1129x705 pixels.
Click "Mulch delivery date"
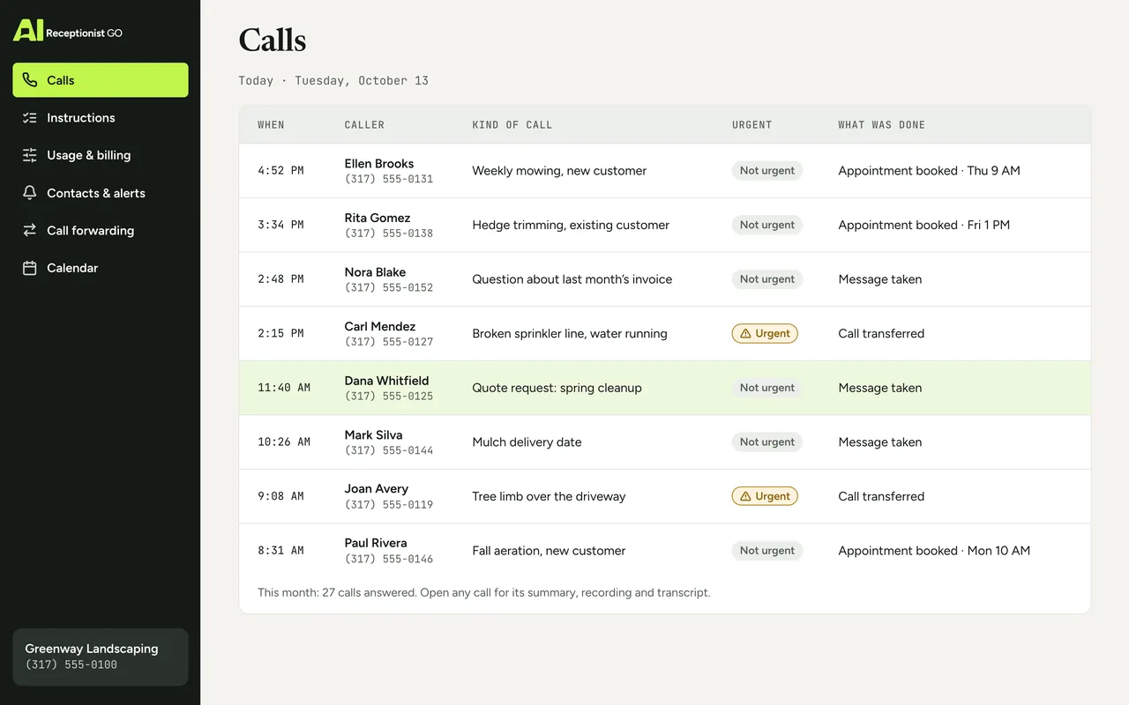pyautogui.click(x=527, y=442)
